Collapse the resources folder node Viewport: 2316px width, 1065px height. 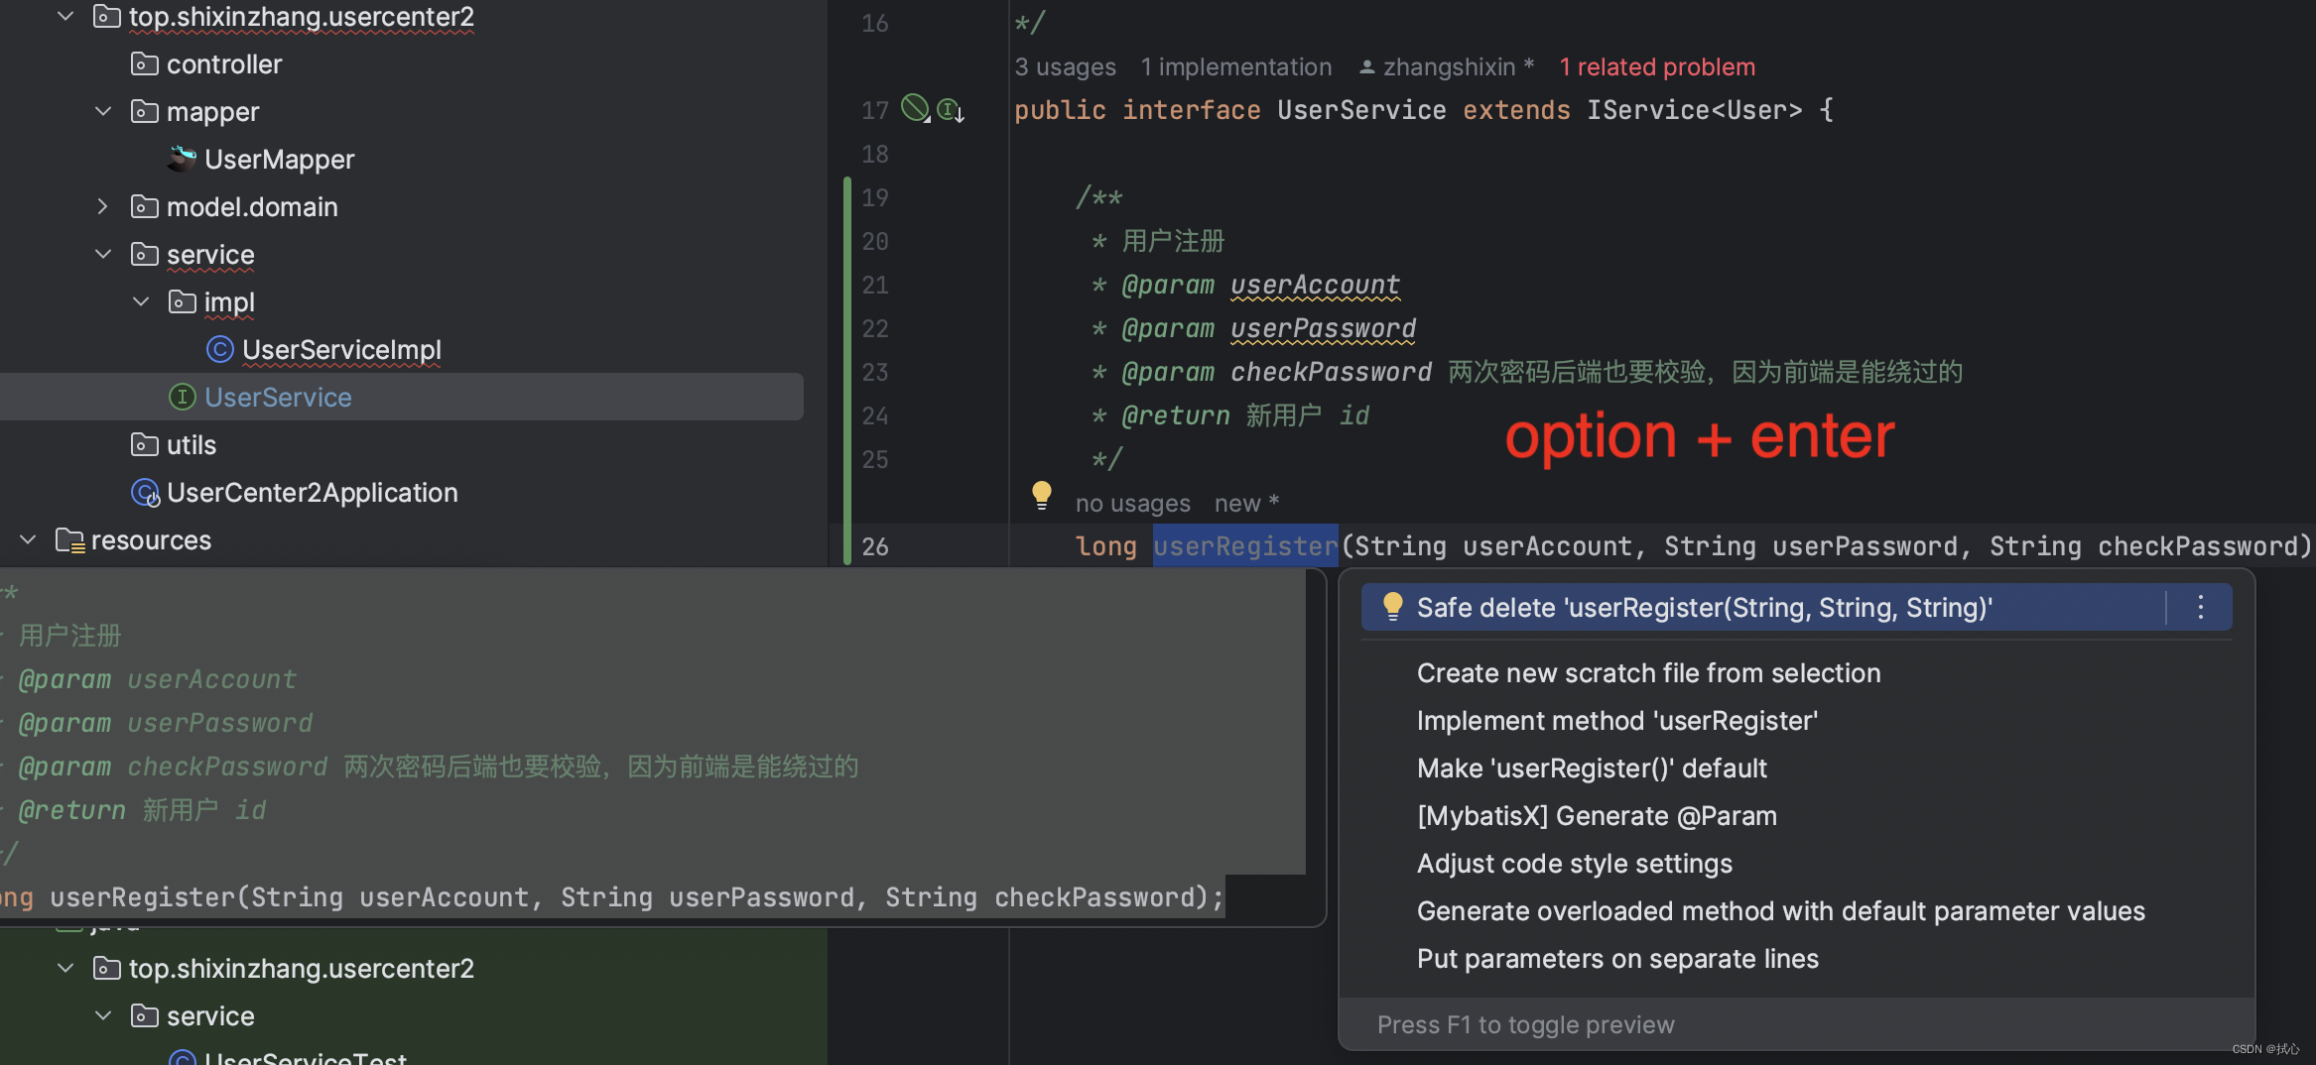point(28,539)
